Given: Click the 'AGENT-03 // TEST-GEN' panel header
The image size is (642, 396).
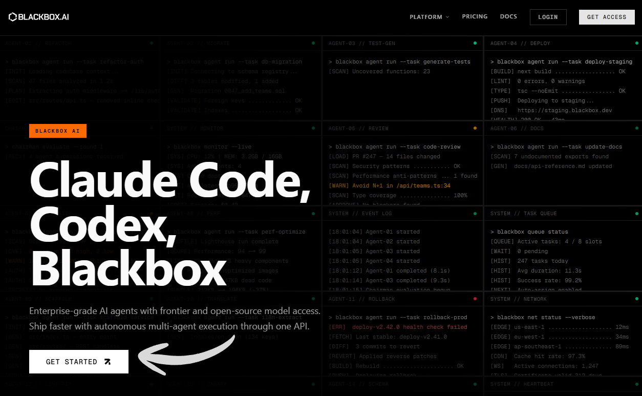Looking at the screenshot, I should click(x=362, y=44).
